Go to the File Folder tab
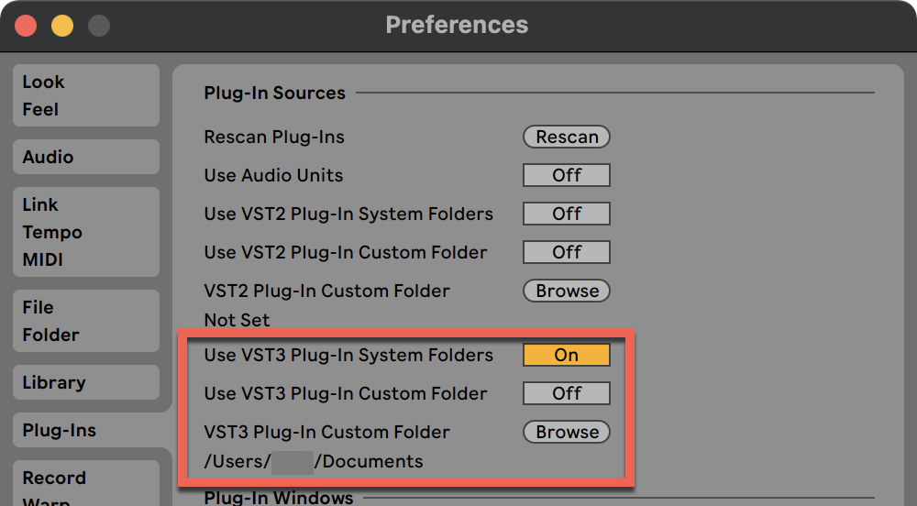 [86, 321]
